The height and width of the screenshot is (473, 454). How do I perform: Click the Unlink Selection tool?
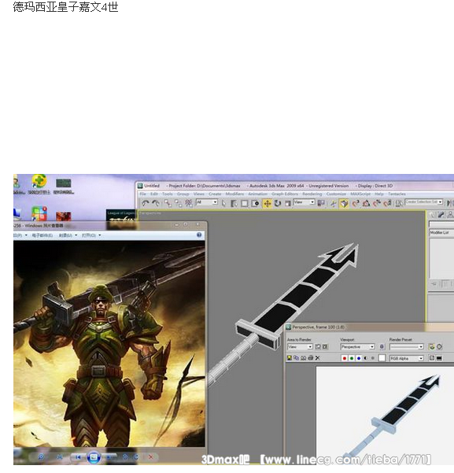pos(178,204)
